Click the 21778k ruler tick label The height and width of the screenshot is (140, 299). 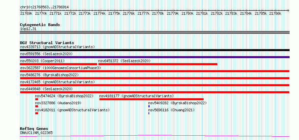[x=158, y=13]
